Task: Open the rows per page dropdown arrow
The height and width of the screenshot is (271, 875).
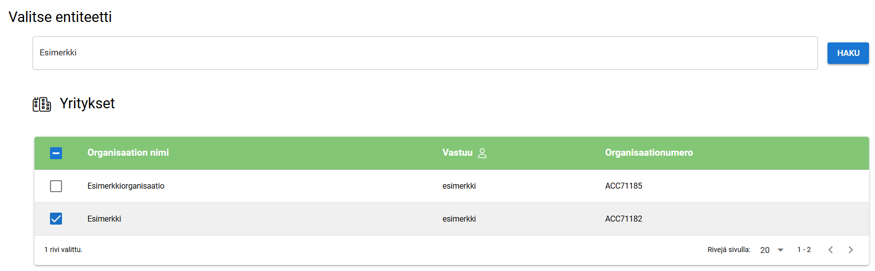Action: click(x=780, y=250)
